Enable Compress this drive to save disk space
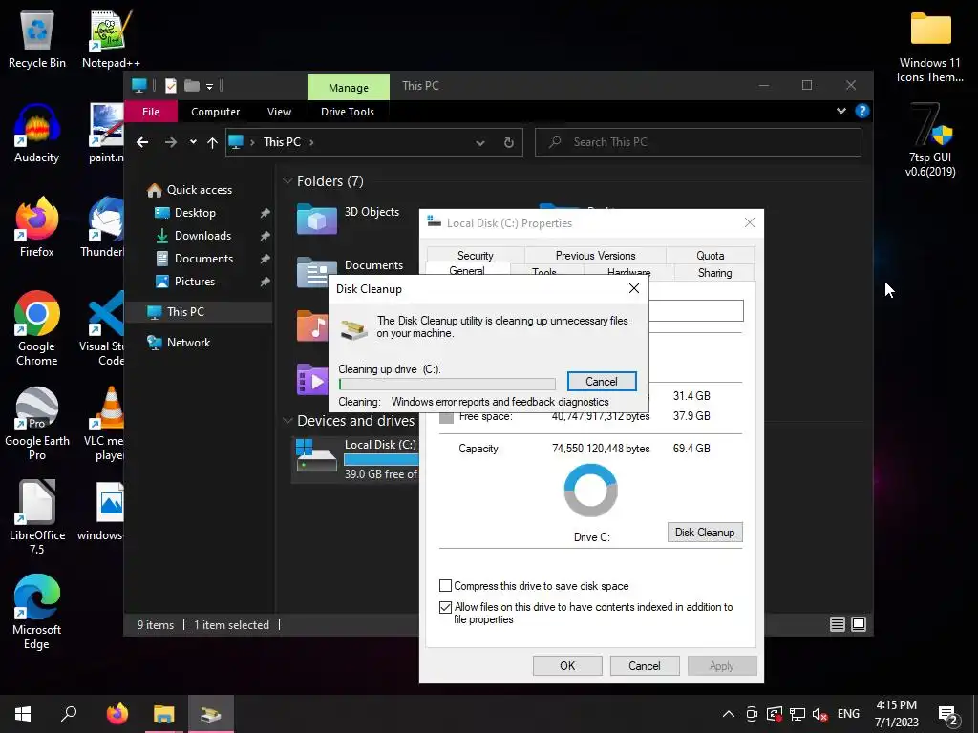The height and width of the screenshot is (733, 978). 445,586
